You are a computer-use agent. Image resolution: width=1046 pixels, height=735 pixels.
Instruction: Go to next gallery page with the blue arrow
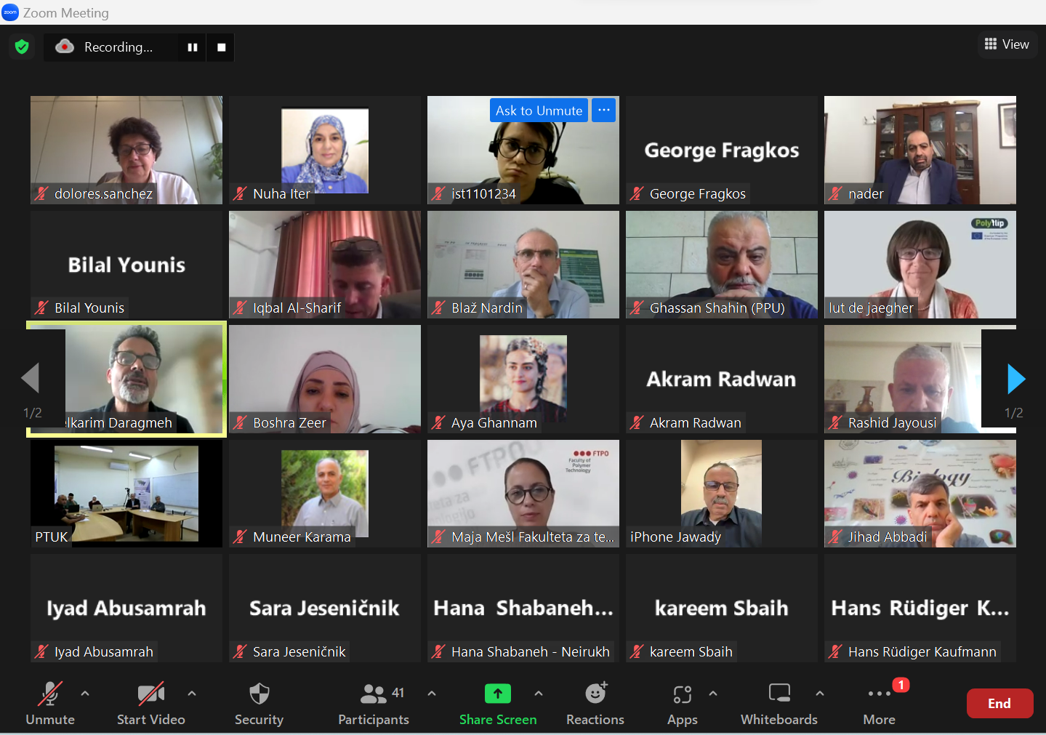1015,379
